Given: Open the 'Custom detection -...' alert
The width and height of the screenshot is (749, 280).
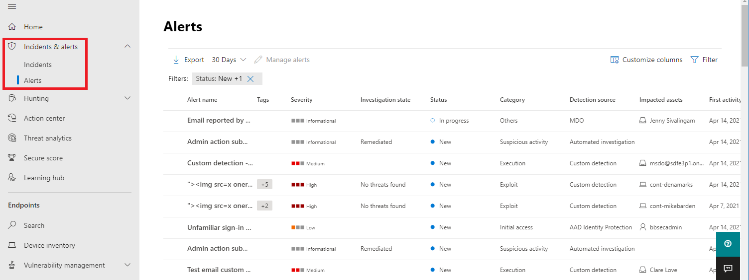Looking at the screenshot, I should 220,163.
